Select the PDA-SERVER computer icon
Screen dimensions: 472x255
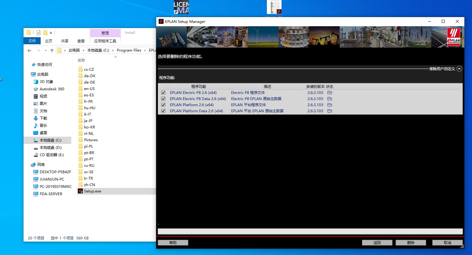pos(36,194)
